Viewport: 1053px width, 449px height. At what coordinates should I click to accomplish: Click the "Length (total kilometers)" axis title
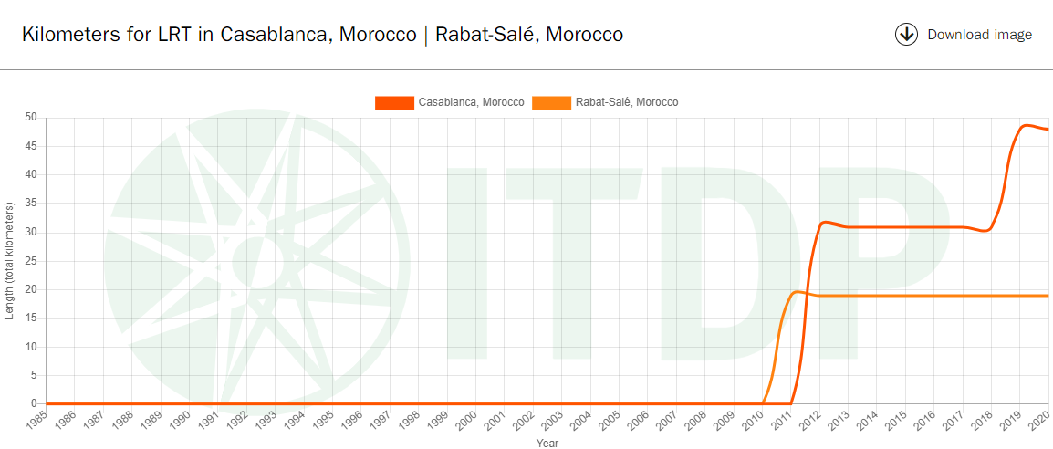(12, 260)
